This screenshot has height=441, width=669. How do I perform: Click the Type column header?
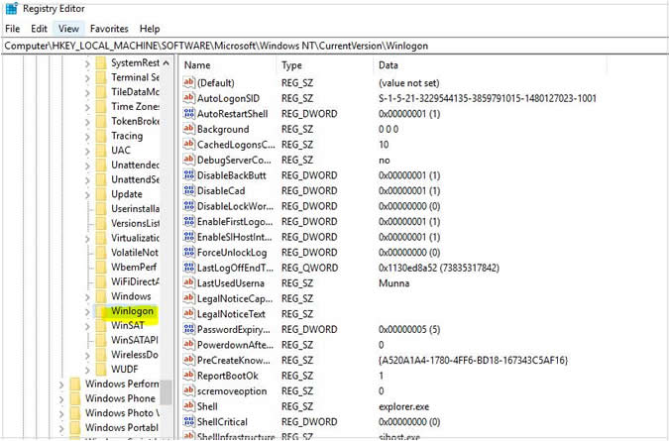pyautogui.click(x=325, y=64)
